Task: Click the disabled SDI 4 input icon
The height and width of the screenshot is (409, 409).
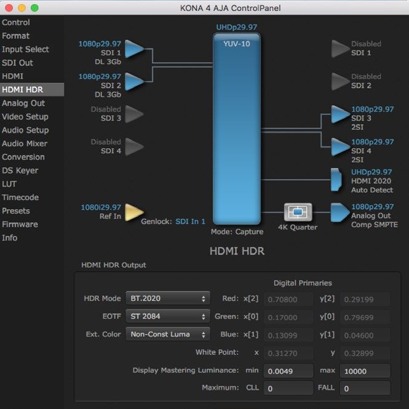Action: pos(134,147)
